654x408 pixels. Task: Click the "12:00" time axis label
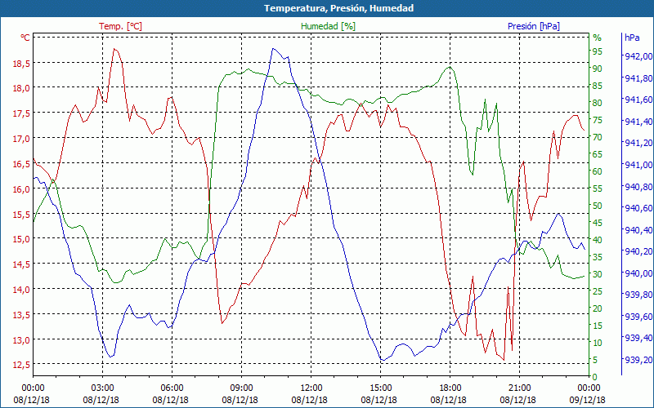coord(311,388)
